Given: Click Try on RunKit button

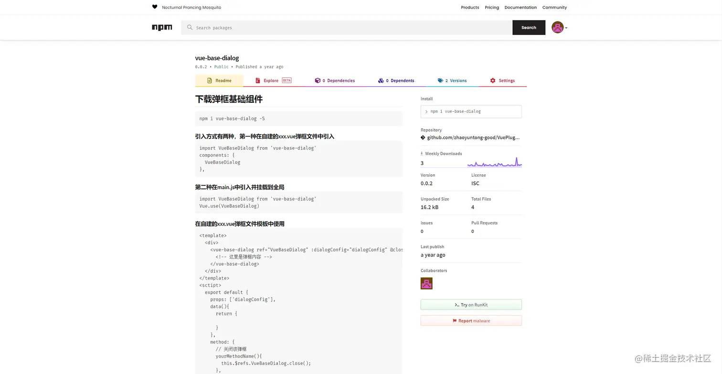Looking at the screenshot, I should 471,305.
